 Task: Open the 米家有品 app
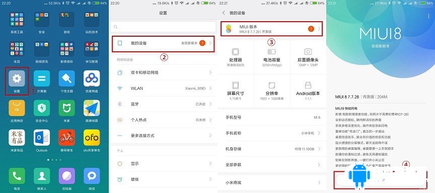click(x=17, y=138)
